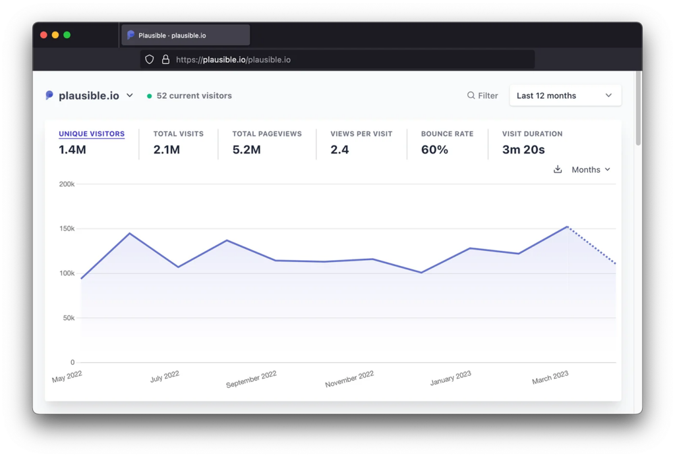This screenshot has height=457, width=675.
Task: Click the download chart data icon
Action: point(558,169)
